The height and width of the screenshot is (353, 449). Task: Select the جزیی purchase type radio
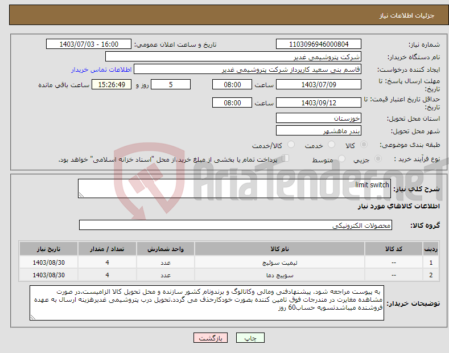[378, 159]
